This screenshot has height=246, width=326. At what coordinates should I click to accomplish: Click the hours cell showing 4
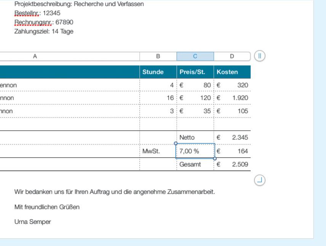click(x=158, y=85)
